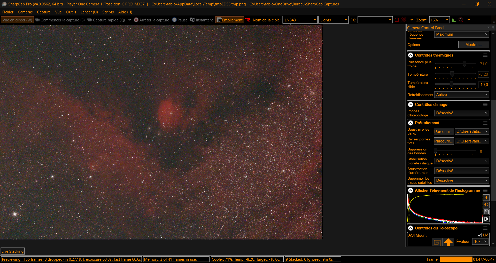Open hamburger menu of histogram stretch section
Screen dimensions: 496x263
(x=485, y=190)
